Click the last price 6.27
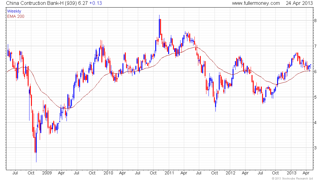331x181 pixels. click(83, 3)
